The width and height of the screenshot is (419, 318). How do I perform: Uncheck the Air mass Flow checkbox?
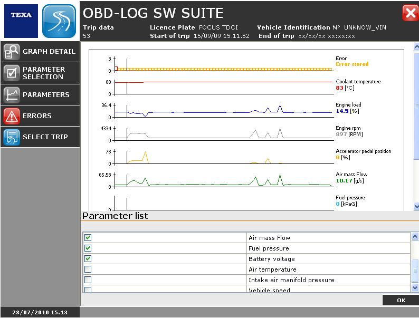click(88, 237)
